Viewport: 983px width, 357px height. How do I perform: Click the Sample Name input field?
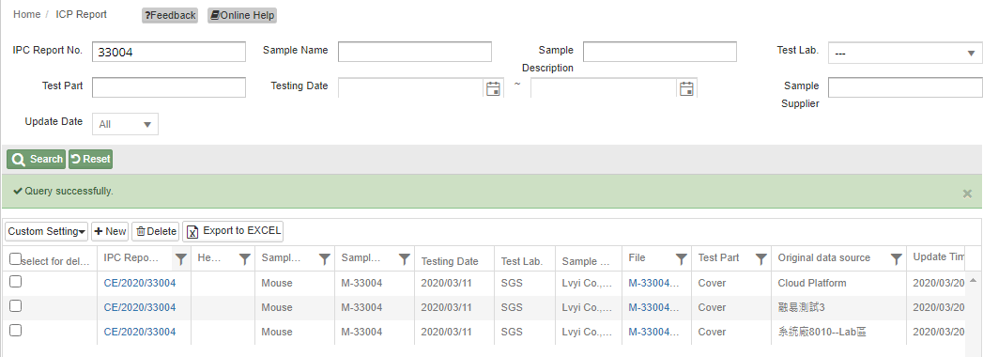(415, 52)
